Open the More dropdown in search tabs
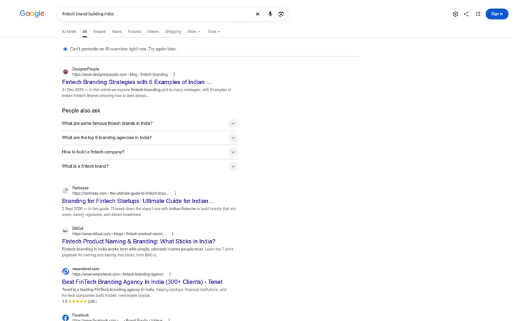Screen dimensions: 518x321 [194, 31]
